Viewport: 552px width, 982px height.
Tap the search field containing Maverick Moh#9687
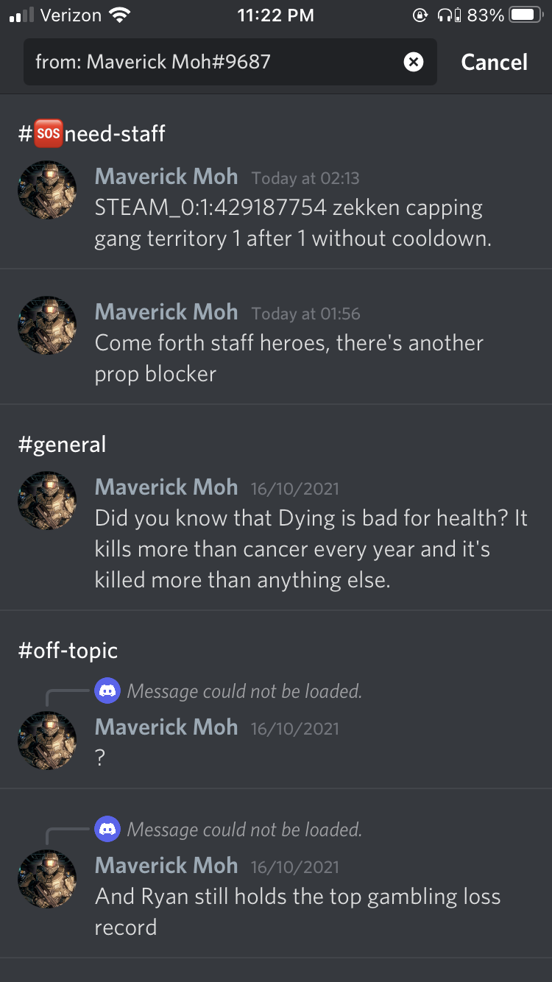[230, 62]
